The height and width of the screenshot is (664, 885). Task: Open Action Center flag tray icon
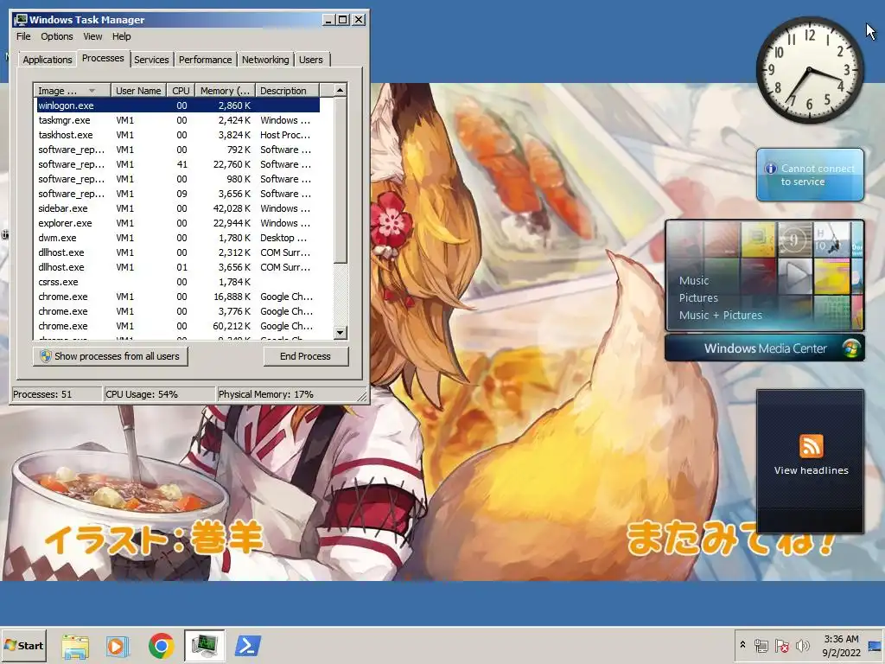pos(781,645)
